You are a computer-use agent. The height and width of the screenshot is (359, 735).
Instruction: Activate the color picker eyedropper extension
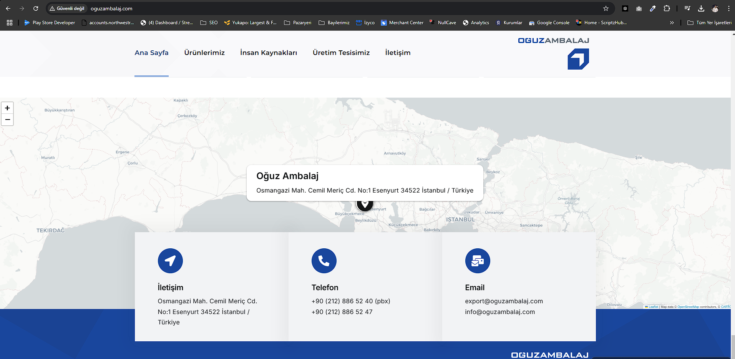click(653, 8)
